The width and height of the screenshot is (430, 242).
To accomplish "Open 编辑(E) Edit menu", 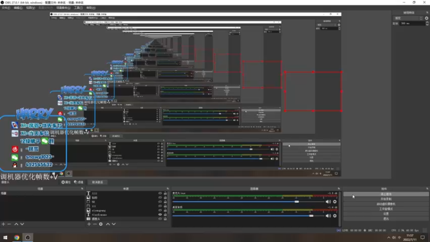I will 18,8.
